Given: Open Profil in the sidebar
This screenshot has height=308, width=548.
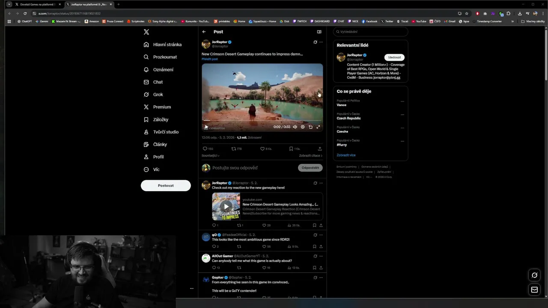Looking at the screenshot, I should [x=153, y=157].
